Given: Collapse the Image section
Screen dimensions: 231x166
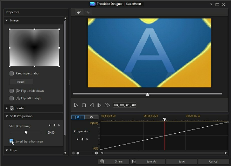Looking at the screenshot, I should 7,20.
